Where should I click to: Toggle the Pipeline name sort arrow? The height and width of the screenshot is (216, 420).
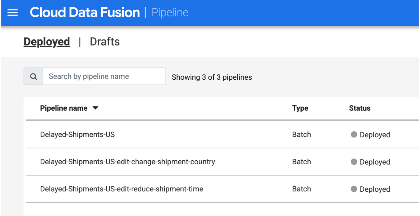[x=95, y=108]
